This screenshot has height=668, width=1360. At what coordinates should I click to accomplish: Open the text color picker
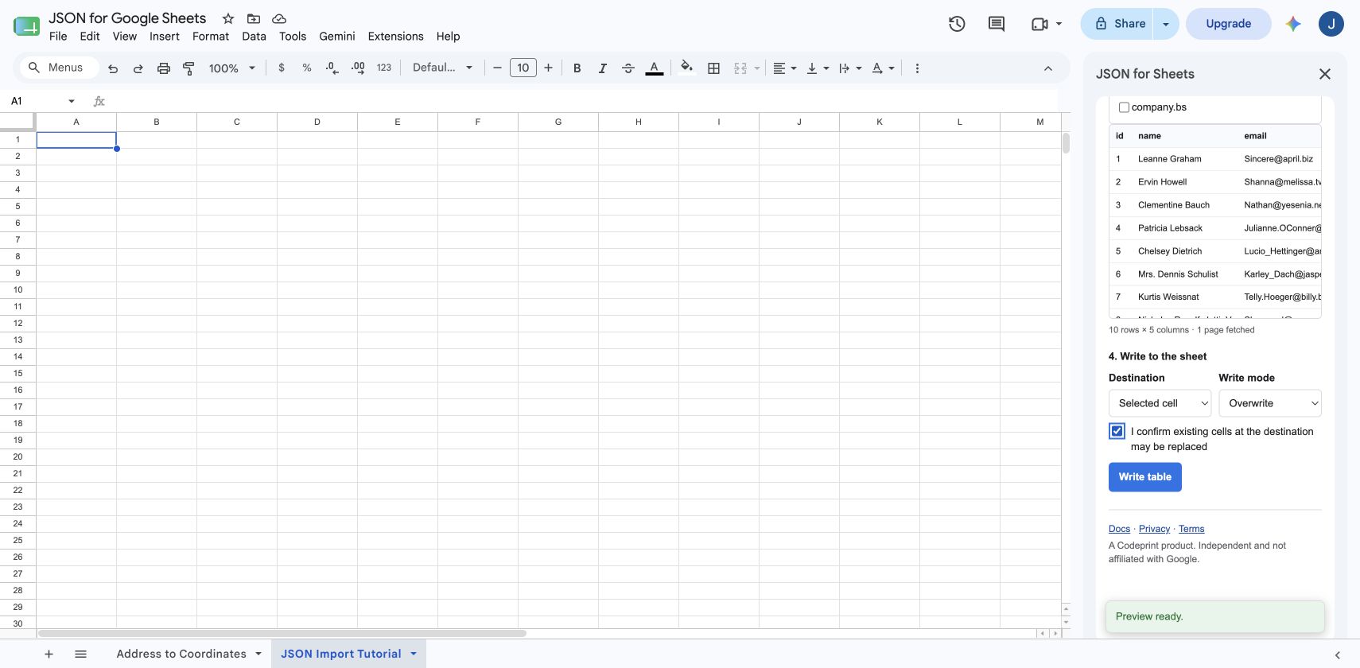pyautogui.click(x=655, y=68)
